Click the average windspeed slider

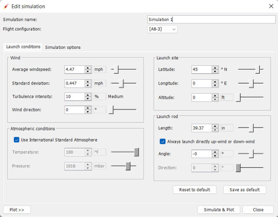tap(124, 69)
